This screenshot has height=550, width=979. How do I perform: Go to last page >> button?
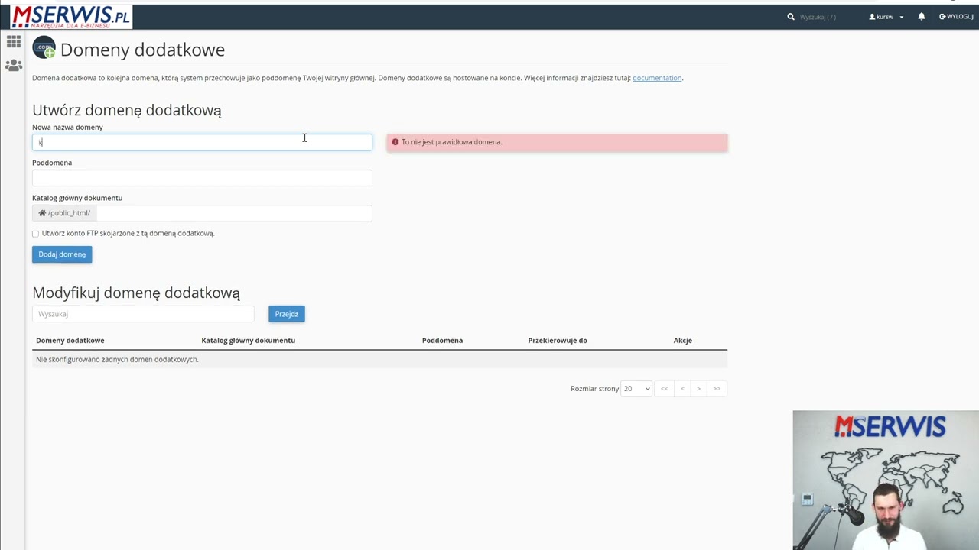pyautogui.click(x=717, y=389)
